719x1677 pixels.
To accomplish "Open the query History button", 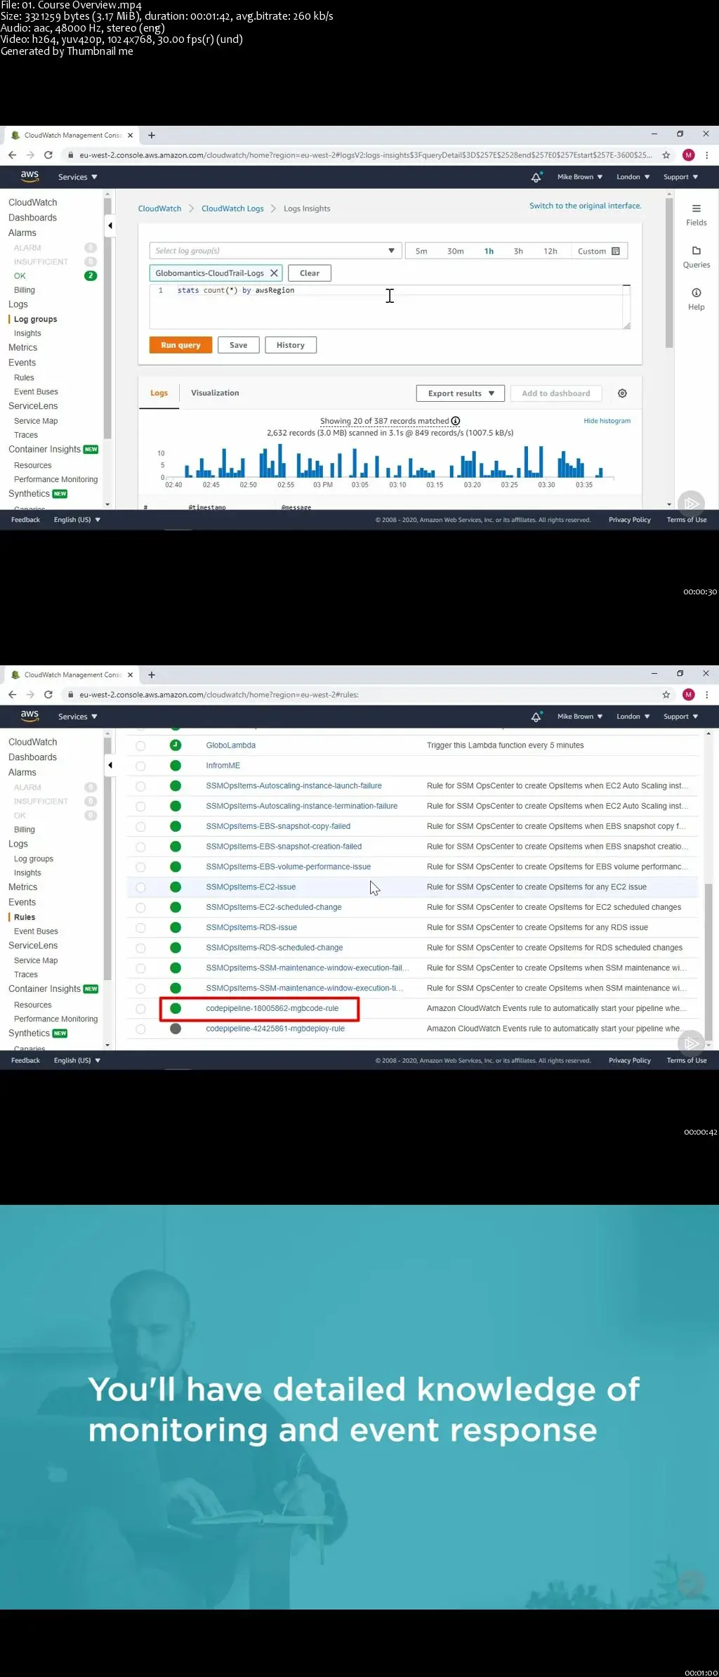I will [x=291, y=345].
